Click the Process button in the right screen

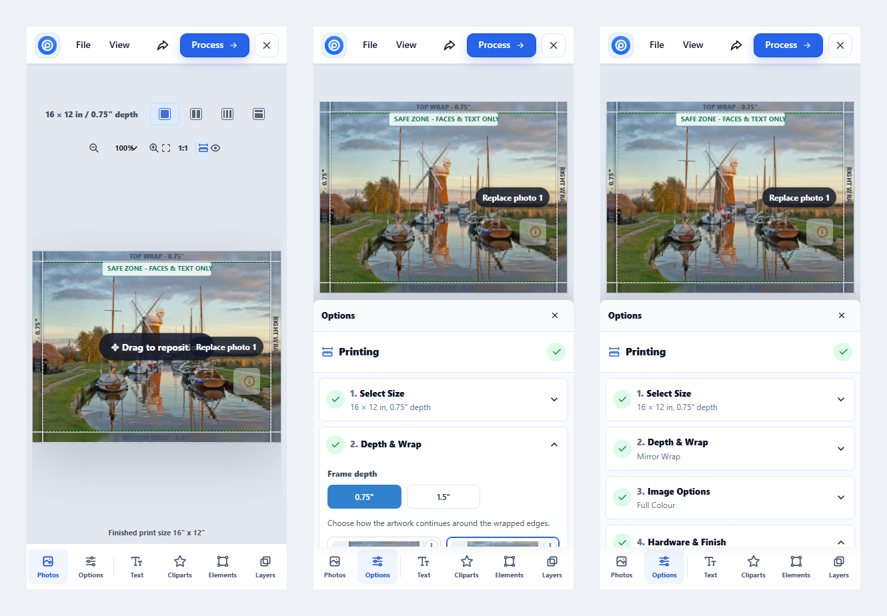(x=788, y=45)
